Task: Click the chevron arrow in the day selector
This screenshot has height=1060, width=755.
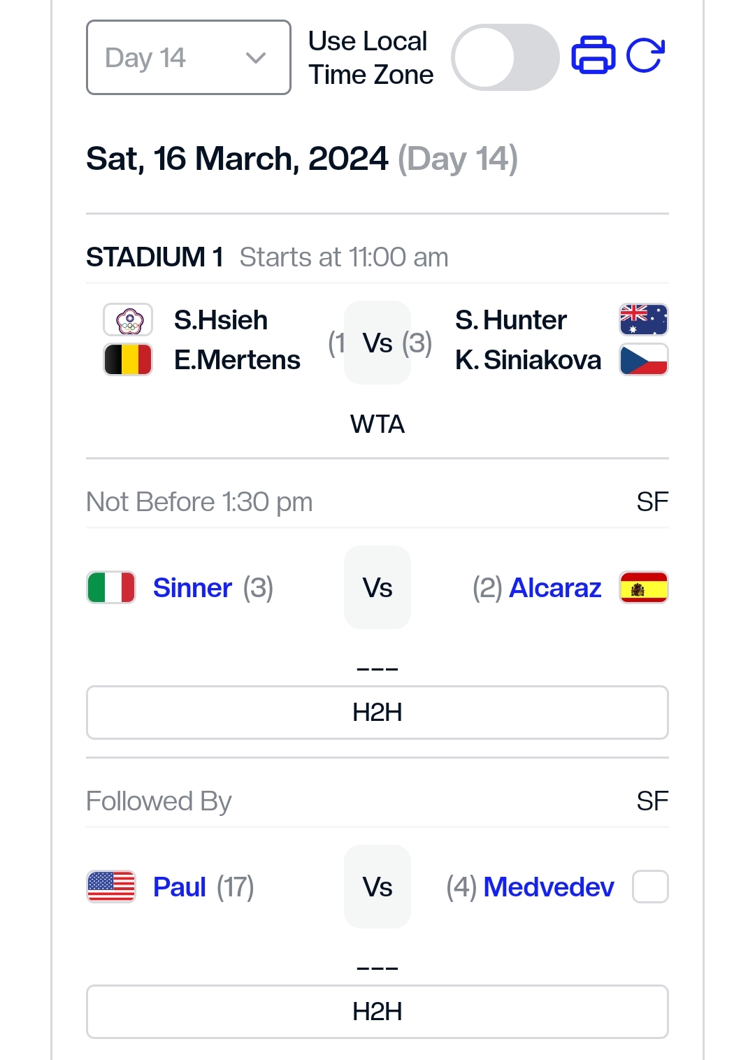Action: (x=256, y=57)
